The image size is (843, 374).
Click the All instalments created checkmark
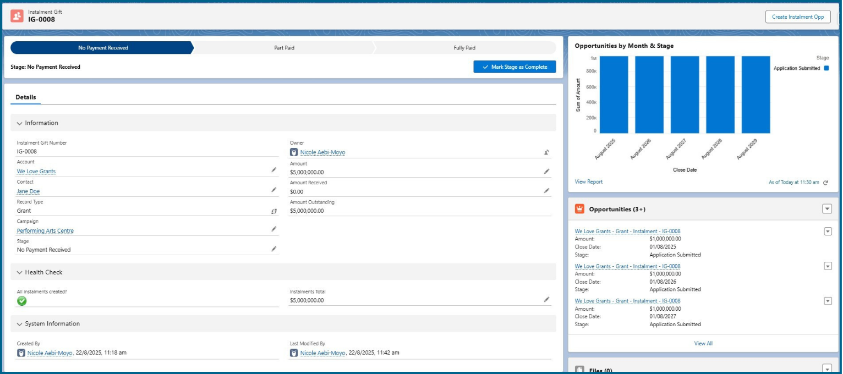click(x=22, y=301)
